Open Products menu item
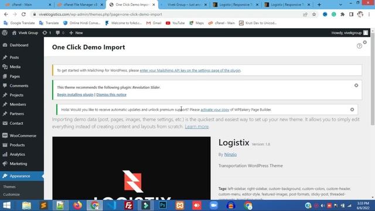Screen dimensions: 375x211 tap(17, 145)
